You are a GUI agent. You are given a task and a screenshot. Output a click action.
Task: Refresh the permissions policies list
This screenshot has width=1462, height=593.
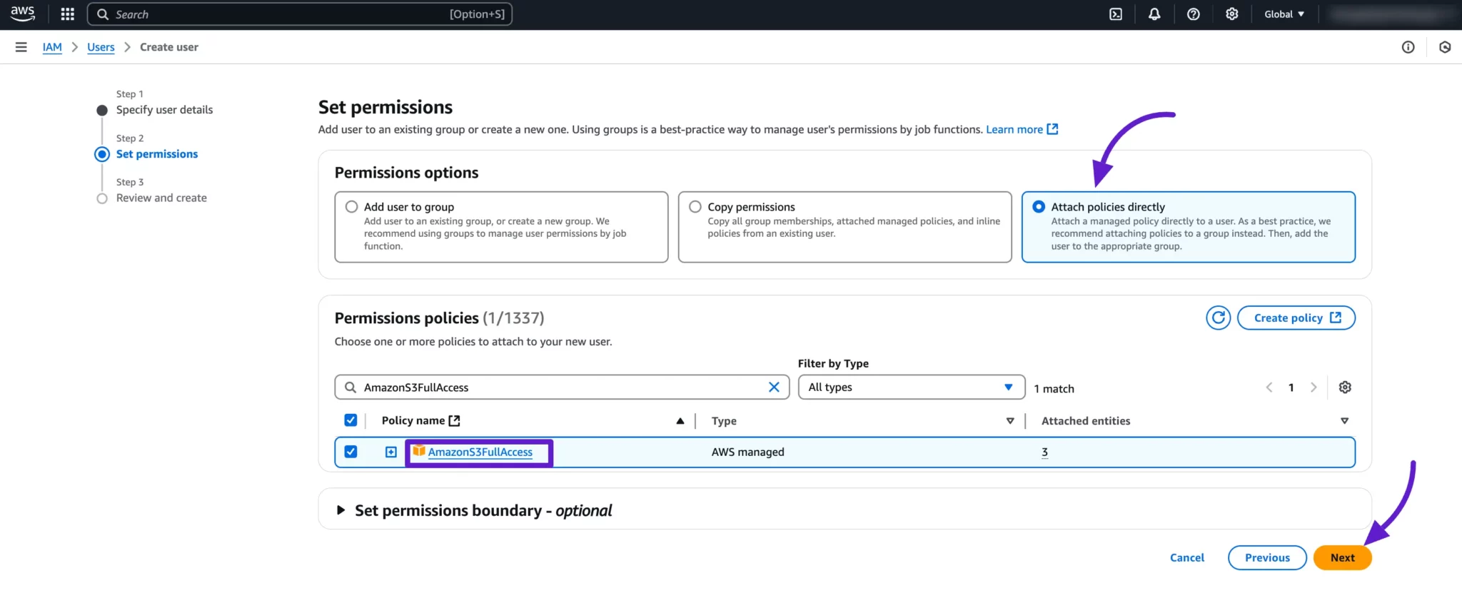[x=1218, y=318]
